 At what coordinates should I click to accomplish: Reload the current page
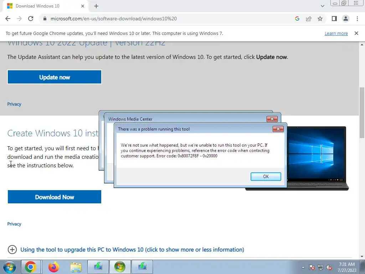tap(31, 19)
